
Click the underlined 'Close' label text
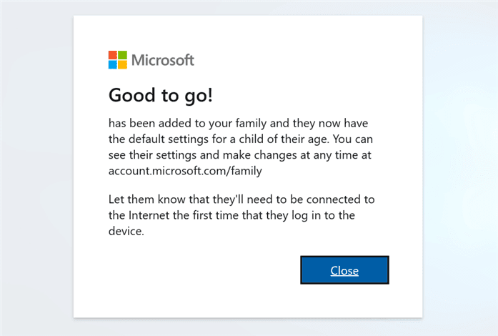[x=344, y=270]
